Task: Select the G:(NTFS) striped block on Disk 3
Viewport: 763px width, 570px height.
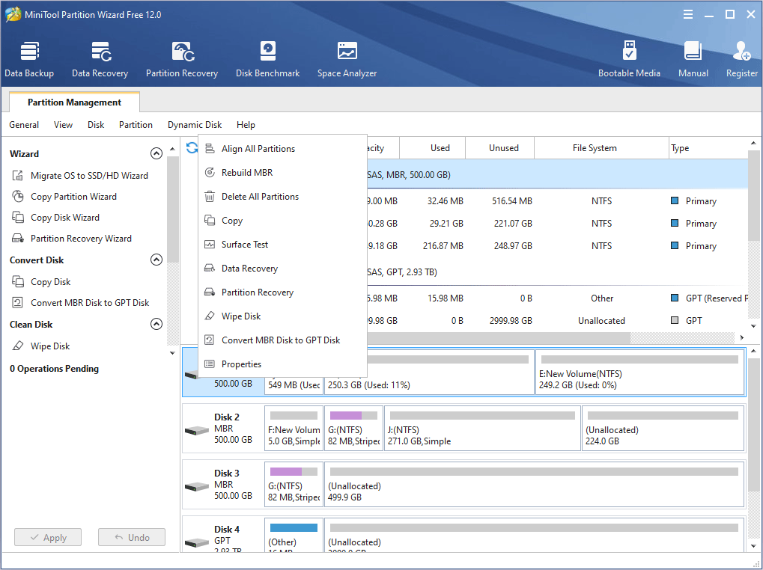Action: tap(294, 484)
